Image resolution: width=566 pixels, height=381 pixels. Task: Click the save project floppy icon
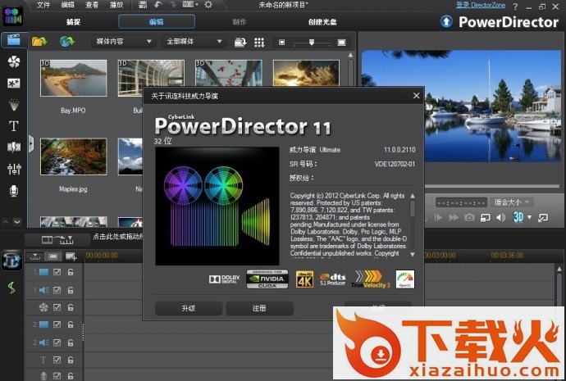coord(143,5)
